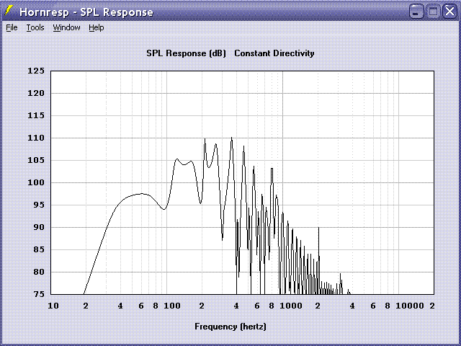
Task: Click the 90 value on the dB axis
Action: [38, 228]
